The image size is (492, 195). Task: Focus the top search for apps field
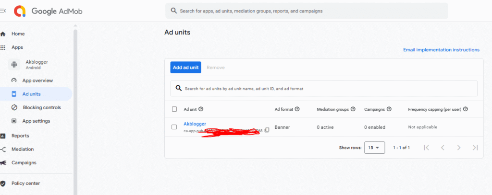307,11
